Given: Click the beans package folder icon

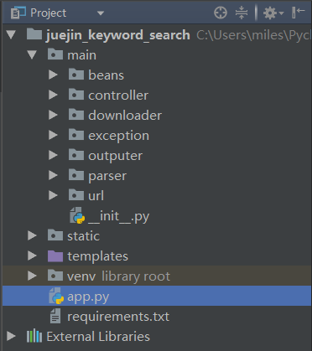Looking at the screenshot, I should coord(76,75).
